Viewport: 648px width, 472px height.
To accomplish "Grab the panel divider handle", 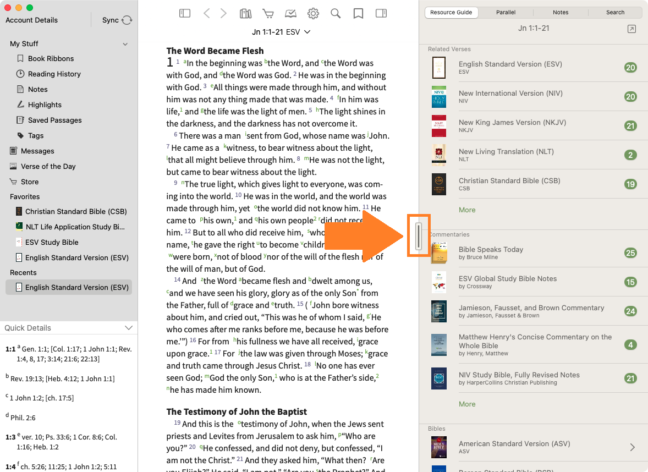I will [419, 235].
